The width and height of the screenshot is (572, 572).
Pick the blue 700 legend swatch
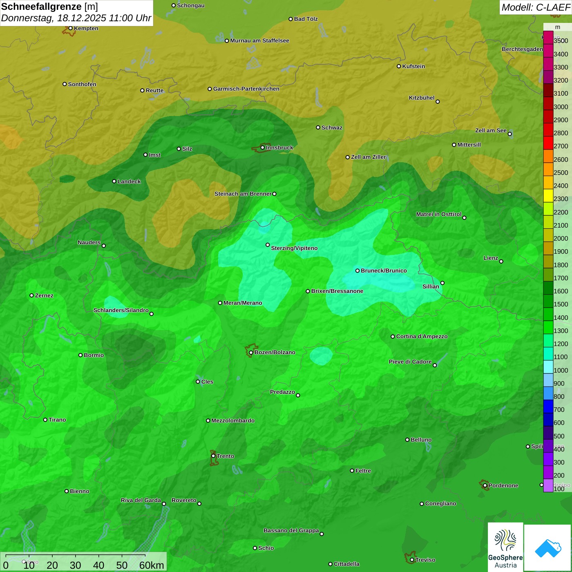548,407
